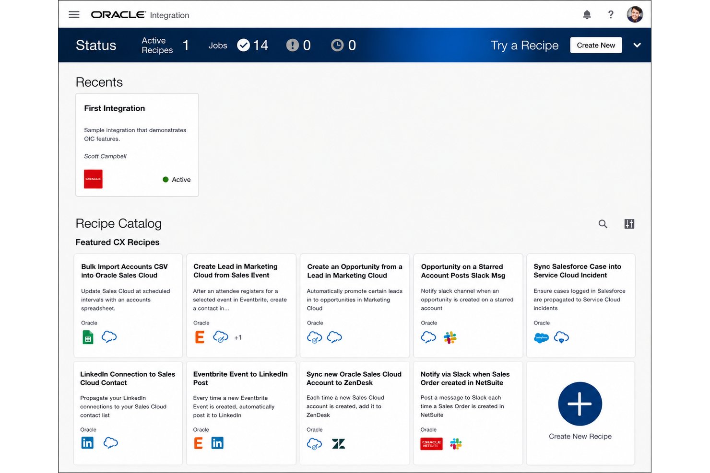Open Sync new Oracle Sales Cloud Account recipe
The height and width of the screenshot is (473, 710).
pyautogui.click(x=355, y=413)
